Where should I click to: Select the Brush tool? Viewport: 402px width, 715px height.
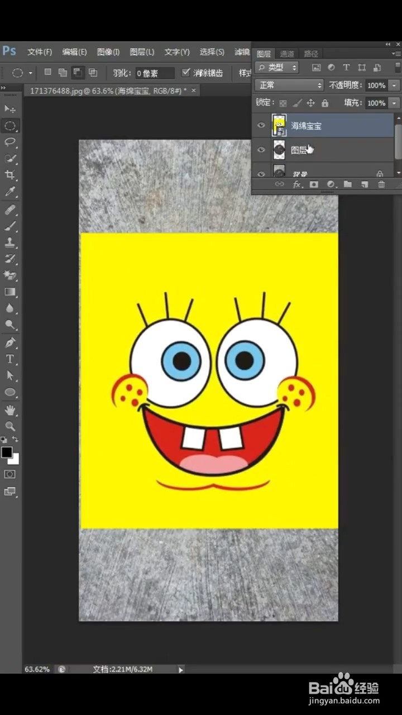10,226
